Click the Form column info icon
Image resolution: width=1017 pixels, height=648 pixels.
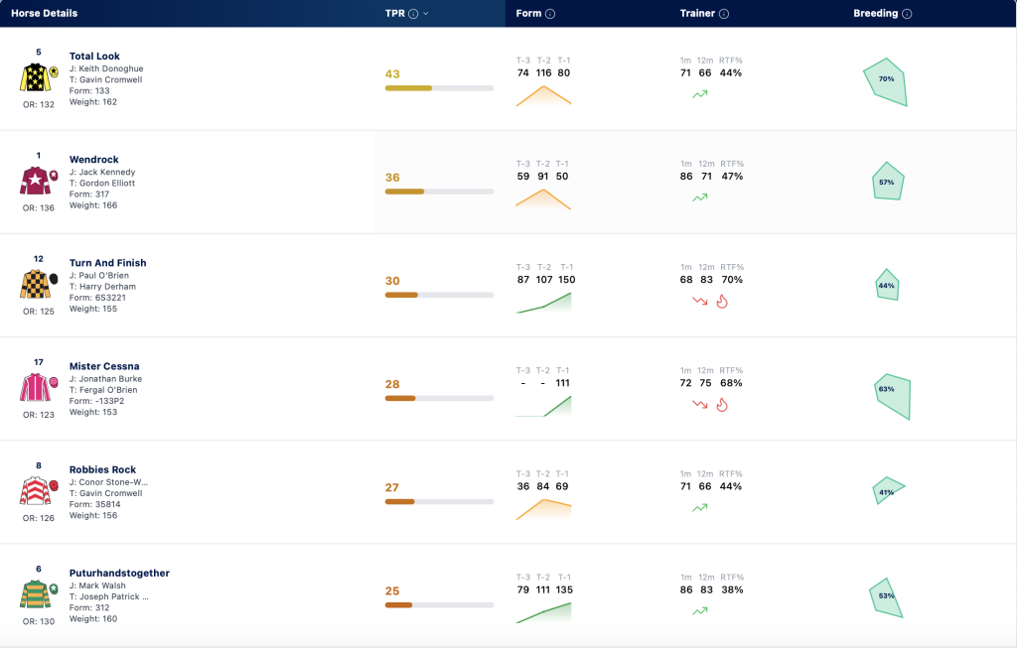(x=550, y=14)
